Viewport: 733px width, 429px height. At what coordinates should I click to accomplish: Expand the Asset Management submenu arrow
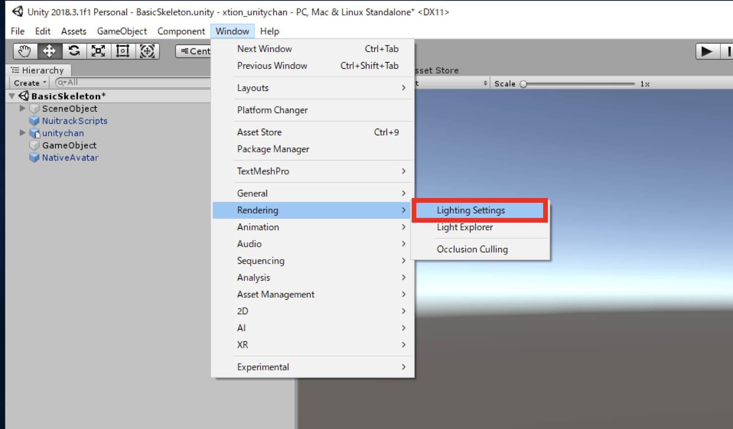pos(404,294)
